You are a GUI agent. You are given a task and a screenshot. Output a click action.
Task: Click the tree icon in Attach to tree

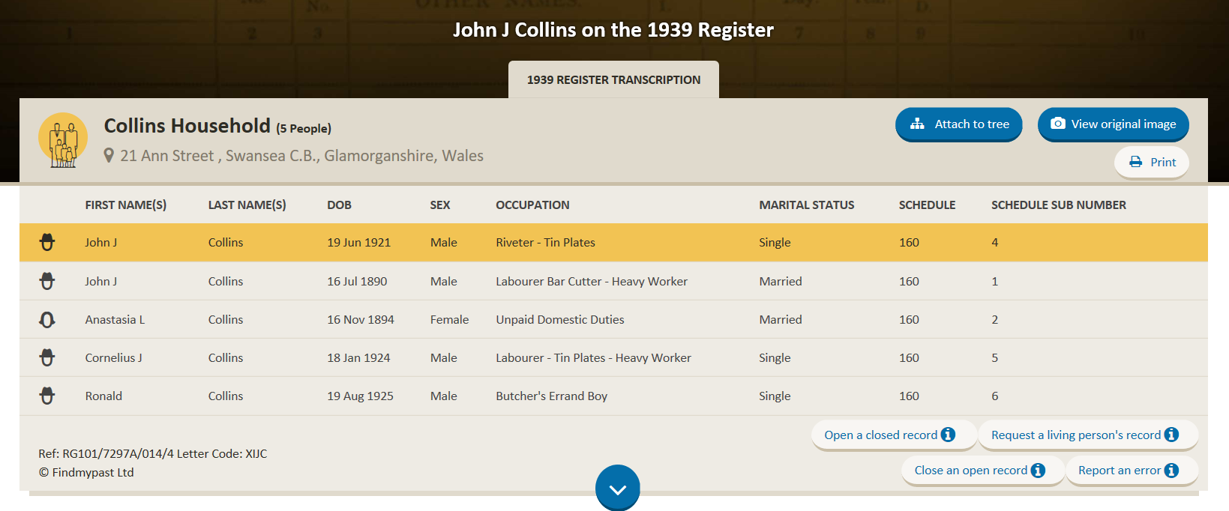[x=917, y=124]
